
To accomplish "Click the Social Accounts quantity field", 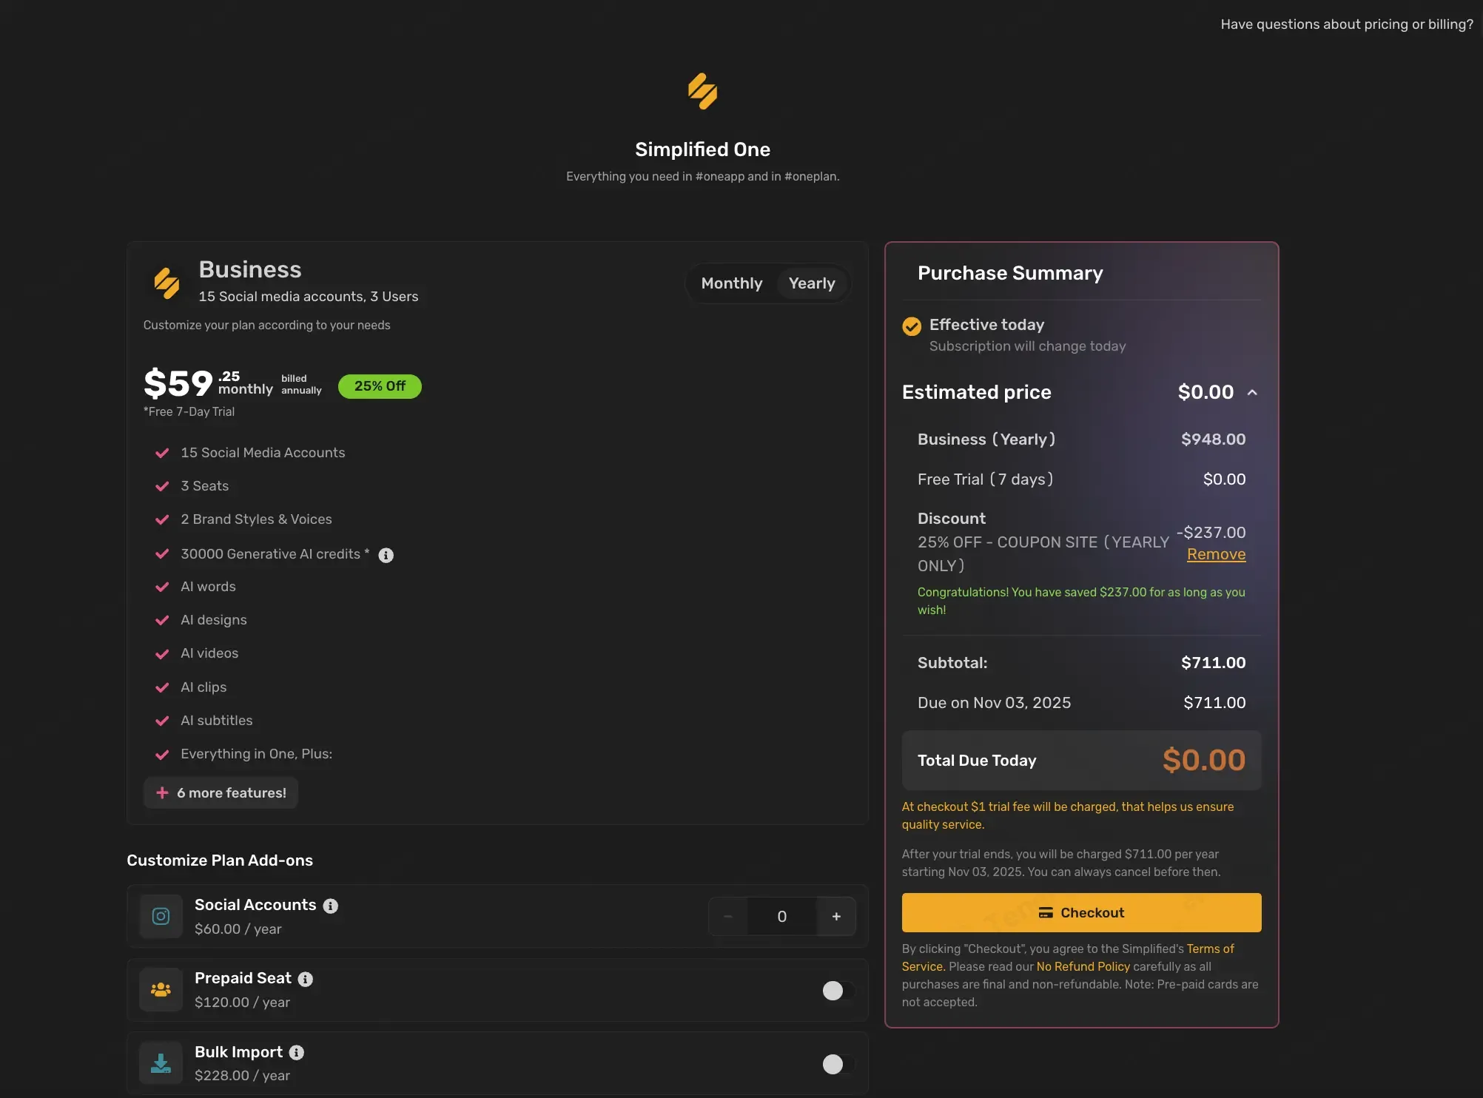I will pyautogui.click(x=781, y=917).
